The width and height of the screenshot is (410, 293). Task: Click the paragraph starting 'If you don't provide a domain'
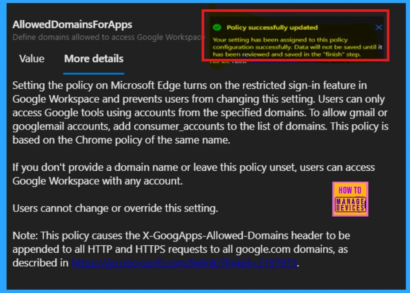(x=194, y=174)
